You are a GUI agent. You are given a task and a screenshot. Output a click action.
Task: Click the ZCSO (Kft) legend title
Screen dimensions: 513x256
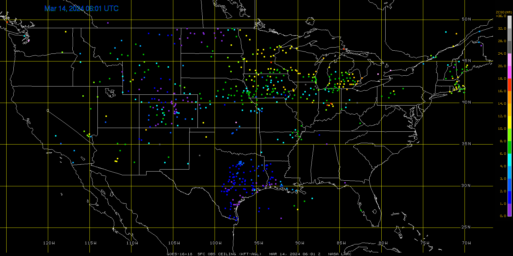click(504, 13)
